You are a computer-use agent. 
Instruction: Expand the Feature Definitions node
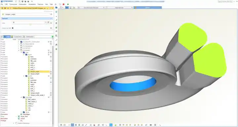point(14,123)
